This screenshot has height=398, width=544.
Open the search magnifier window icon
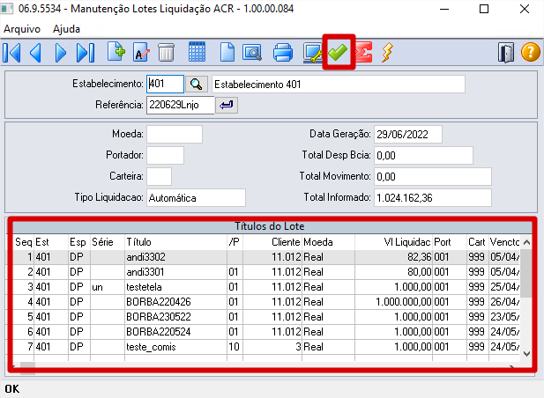pyautogui.click(x=252, y=53)
